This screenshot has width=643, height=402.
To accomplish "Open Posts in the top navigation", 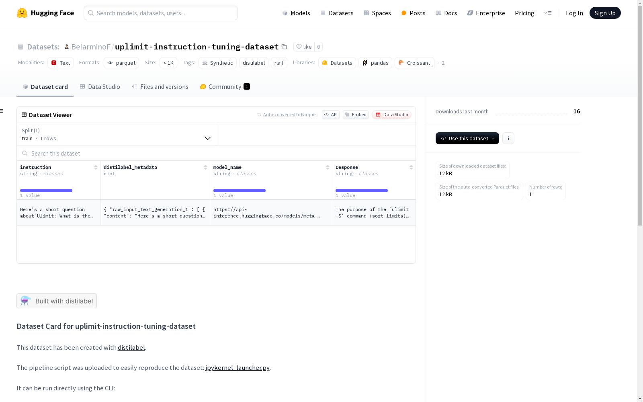I will click(413, 13).
